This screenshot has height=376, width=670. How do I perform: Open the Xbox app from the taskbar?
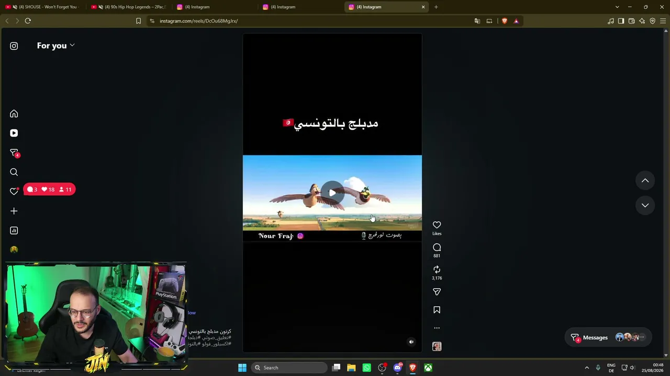[x=428, y=368]
